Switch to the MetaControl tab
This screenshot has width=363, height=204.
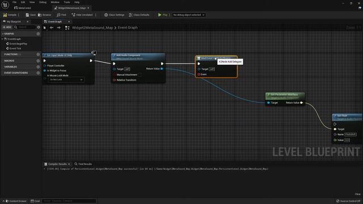(x=23, y=8)
